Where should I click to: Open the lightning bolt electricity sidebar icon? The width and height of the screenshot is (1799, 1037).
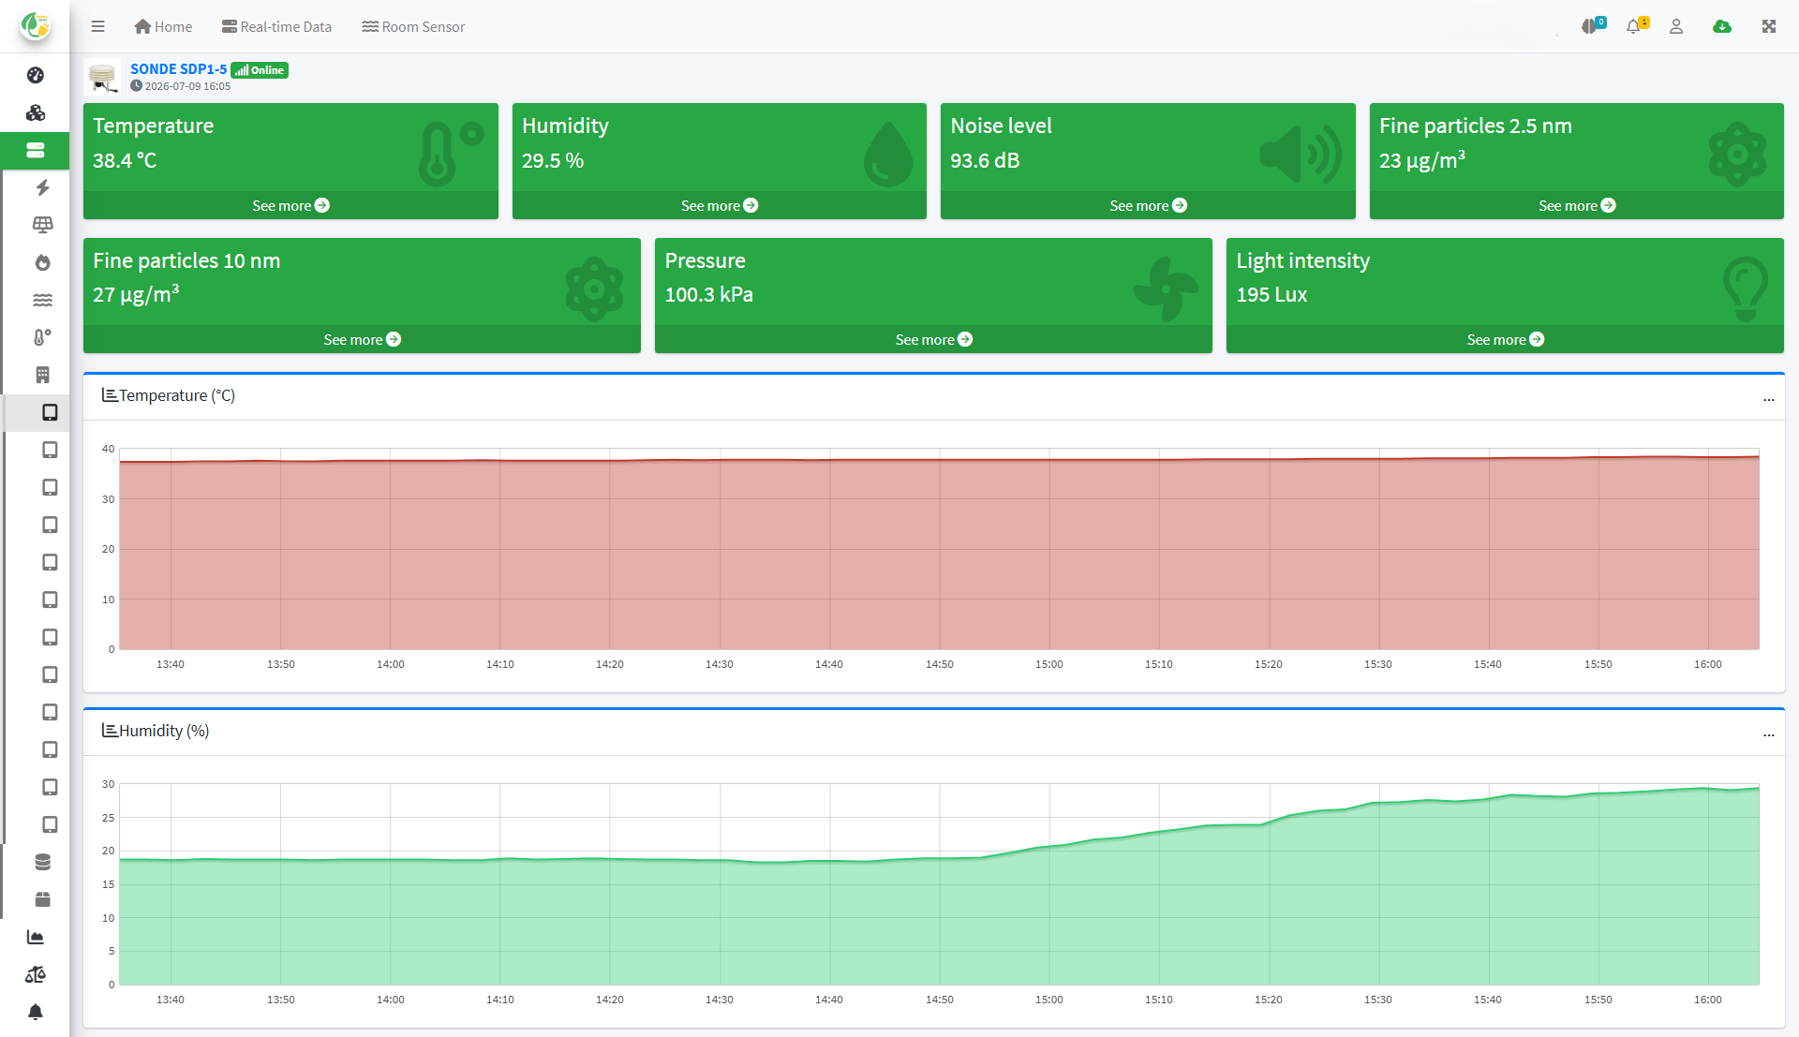43,187
